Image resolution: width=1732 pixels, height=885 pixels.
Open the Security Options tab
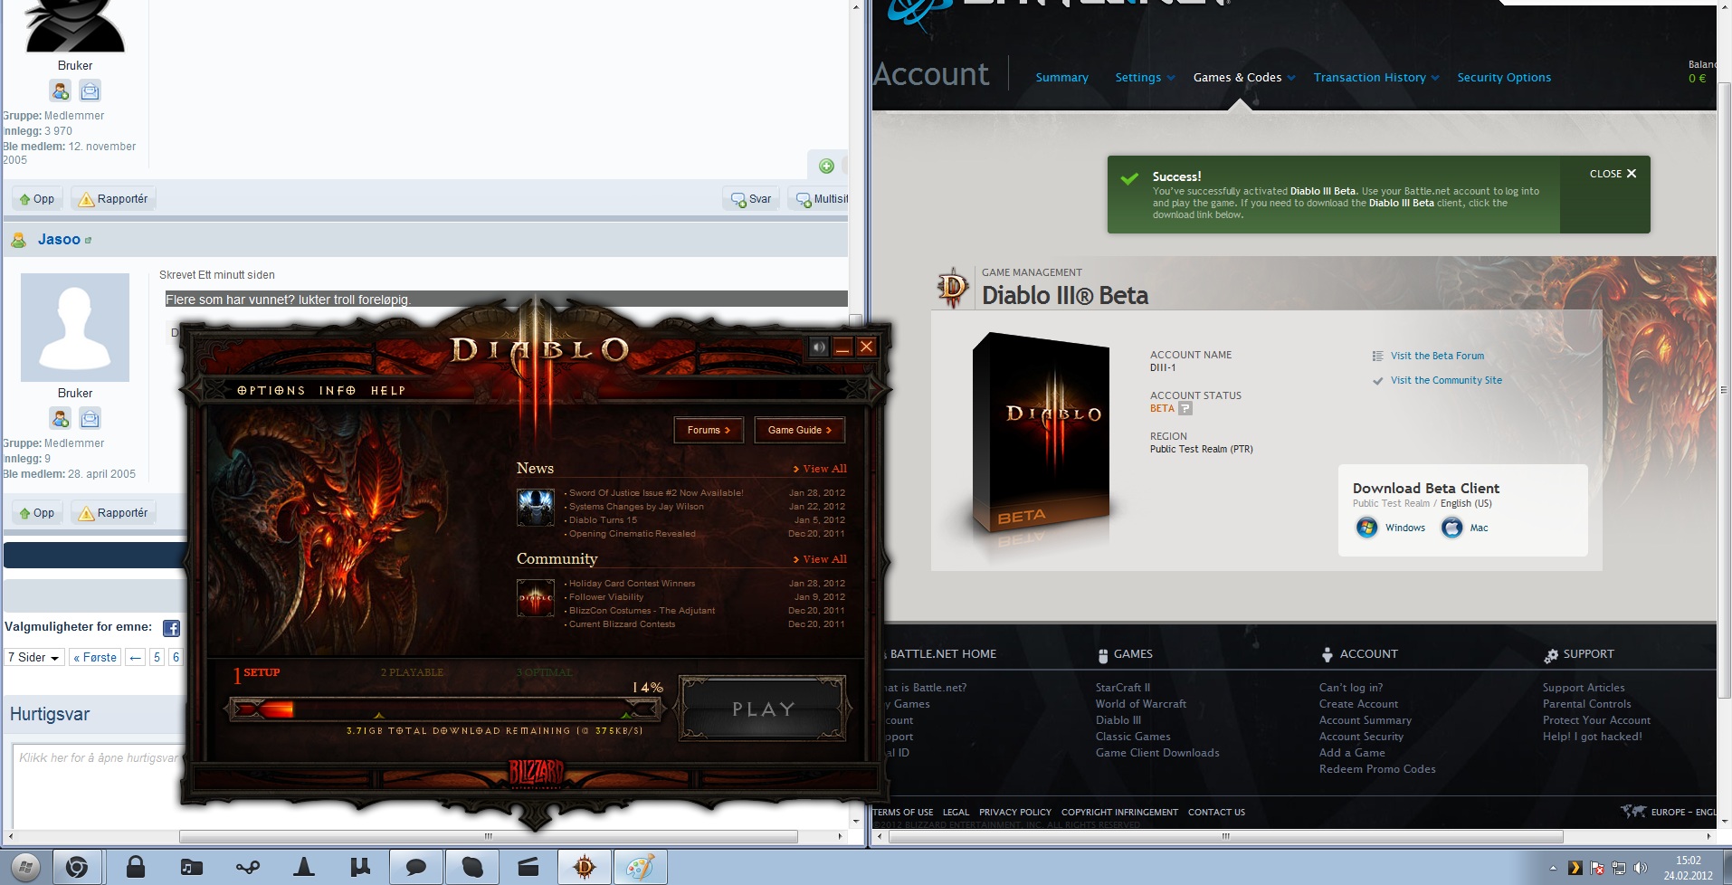[x=1504, y=78]
